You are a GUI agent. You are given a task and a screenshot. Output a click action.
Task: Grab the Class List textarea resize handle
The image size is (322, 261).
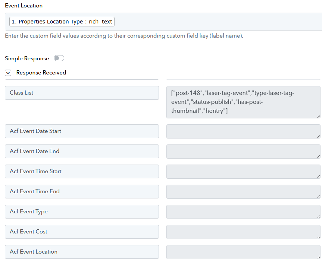[318, 116]
